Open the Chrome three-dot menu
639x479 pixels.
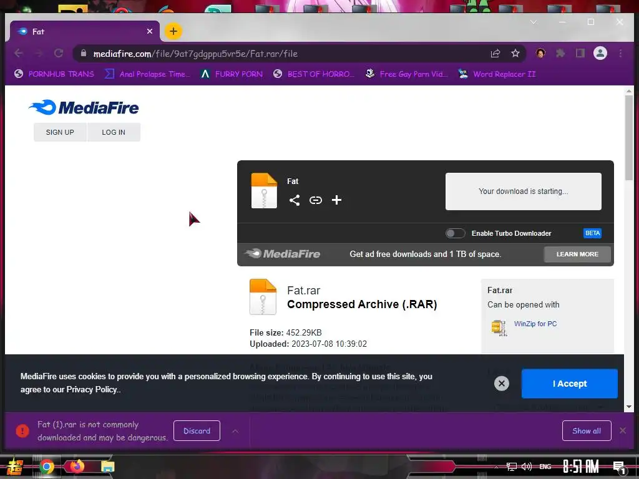click(x=620, y=54)
